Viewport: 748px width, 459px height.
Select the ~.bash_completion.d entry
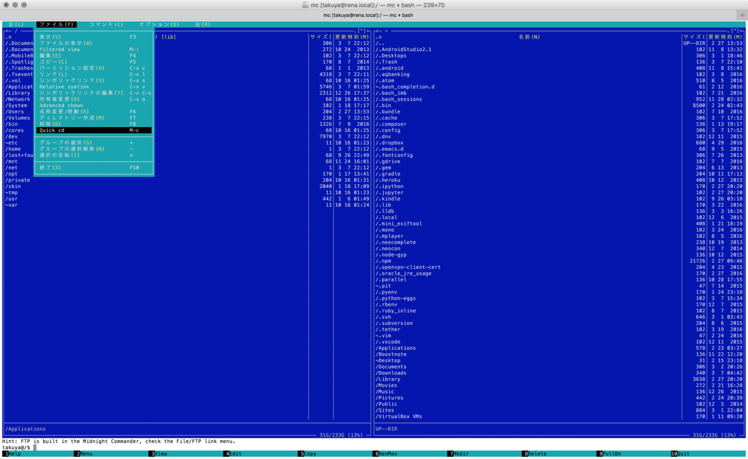(559, 87)
